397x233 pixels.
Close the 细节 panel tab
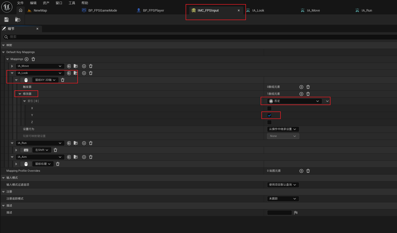click(37, 29)
